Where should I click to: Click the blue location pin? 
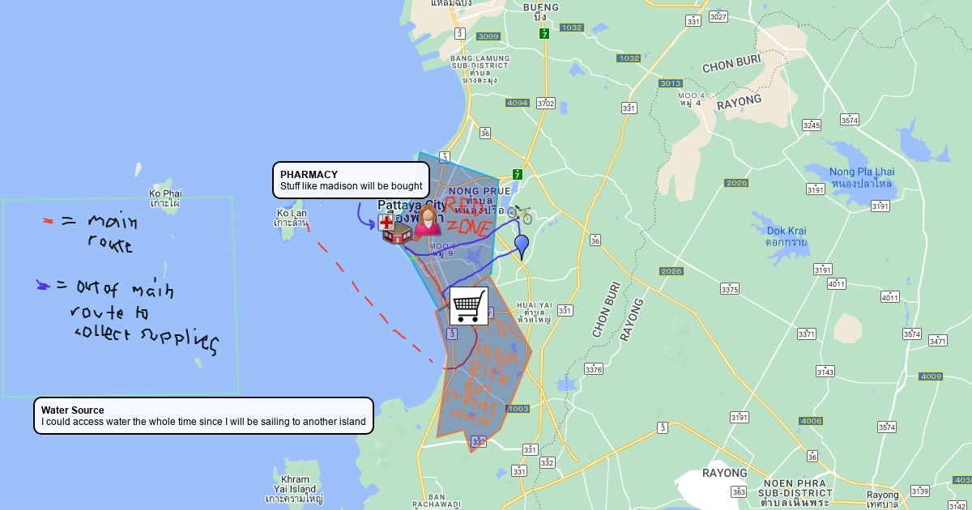(x=522, y=245)
